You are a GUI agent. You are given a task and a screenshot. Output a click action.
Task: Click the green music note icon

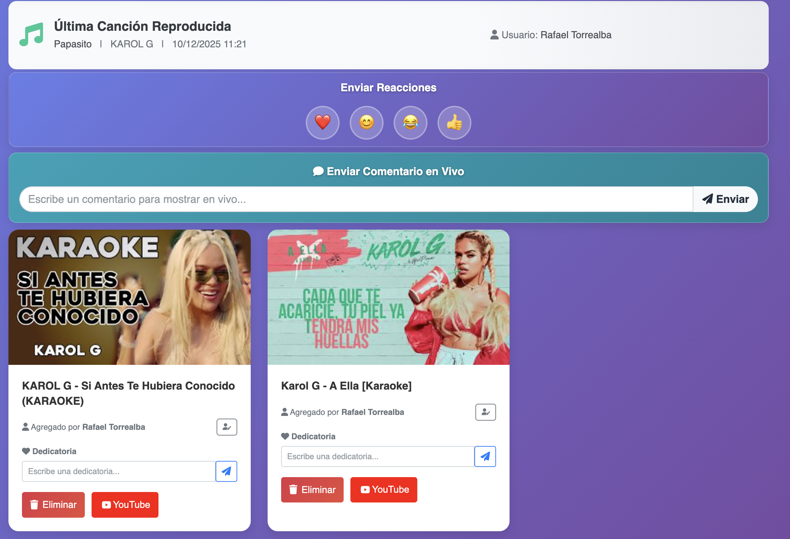coord(31,34)
